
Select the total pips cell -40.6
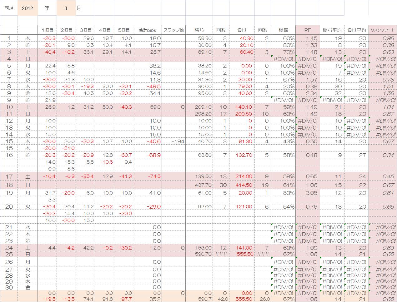pos(148,141)
